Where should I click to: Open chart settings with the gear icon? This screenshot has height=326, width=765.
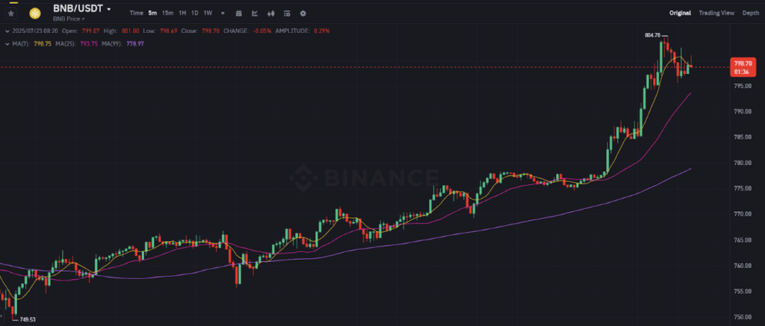pyautogui.click(x=303, y=13)
